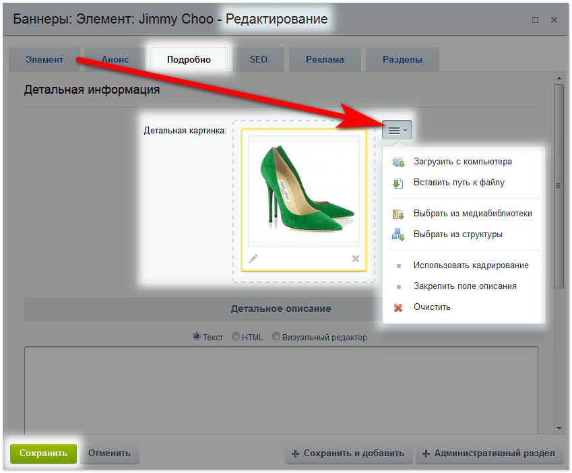
Task: Select the Подробно tab
Action: pos(189,59)
